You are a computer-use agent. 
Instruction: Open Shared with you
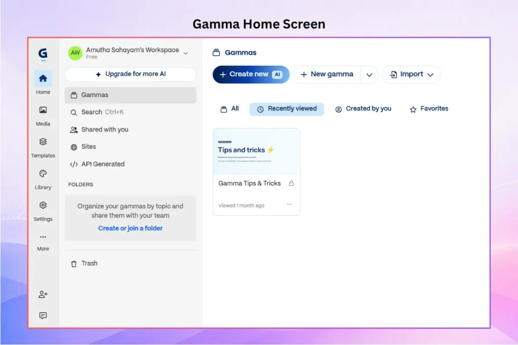click(131, 130)
